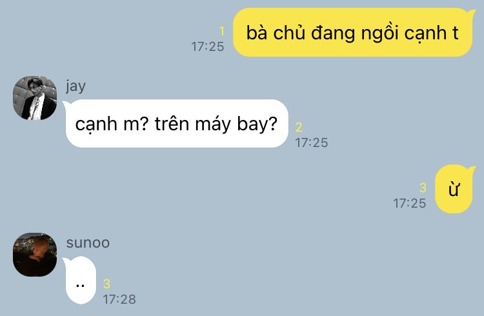Select the yellow message "bà chủ đang ngồi cạnh t"
This screenshot has height=316, width=484.
pyautogui.click(x=354, y=32)
